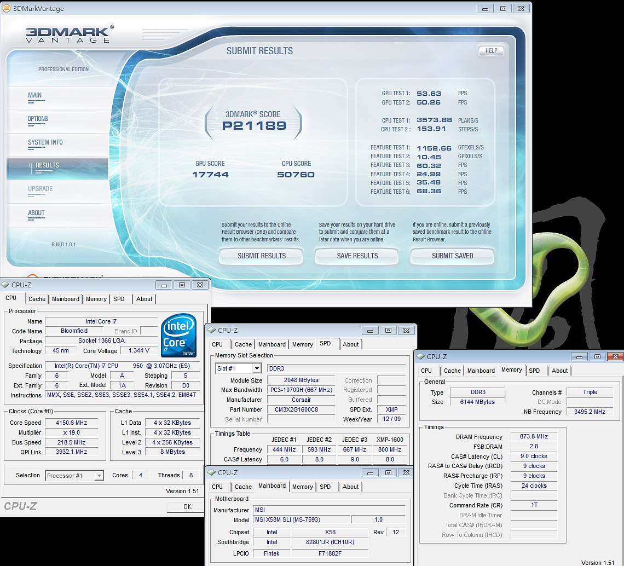
Task: Click the QPI Link value 3932.1 MHz
Action: 71,452
